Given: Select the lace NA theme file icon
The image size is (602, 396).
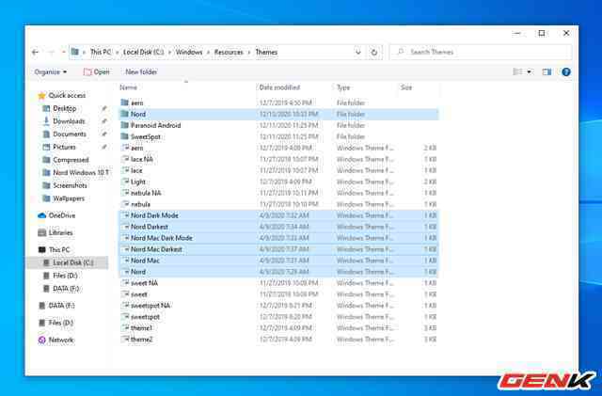Looking at the screenshot, I should click(125, 159).
